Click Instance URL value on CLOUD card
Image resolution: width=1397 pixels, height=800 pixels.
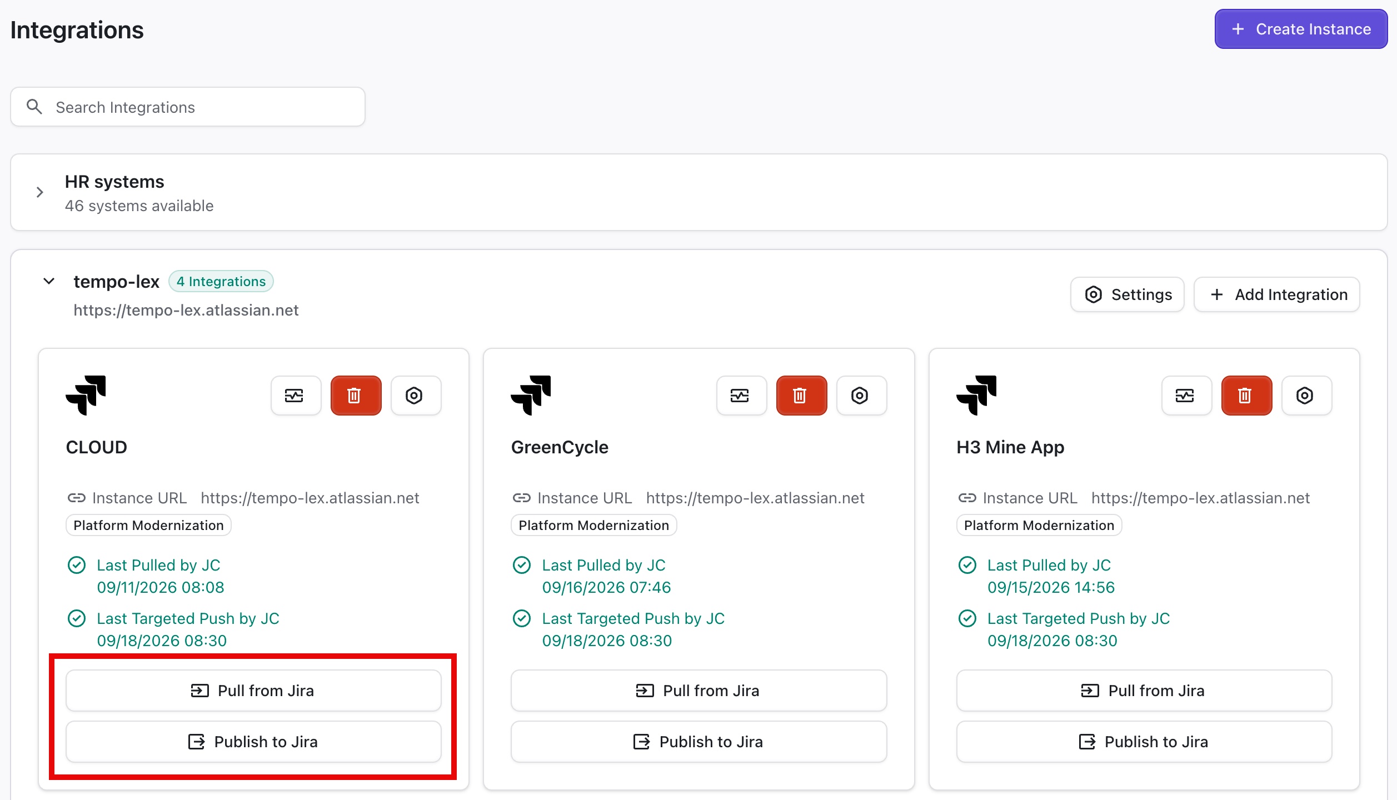tap(310, 498)
